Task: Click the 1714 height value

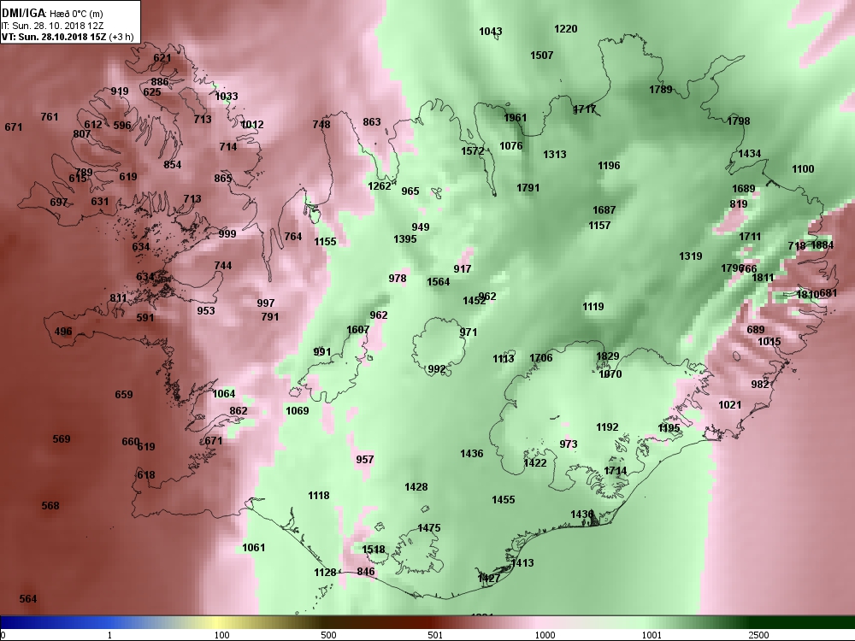Action: (x=615, y=471)
